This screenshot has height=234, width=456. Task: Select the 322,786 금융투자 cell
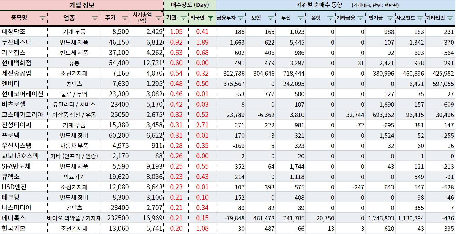tap(231, 73)
